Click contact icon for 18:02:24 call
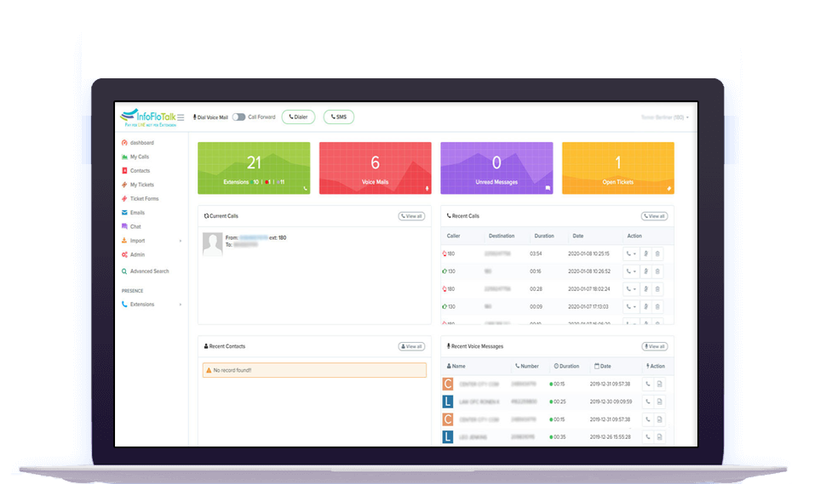The image size is (826, 484). coord(645,289)
